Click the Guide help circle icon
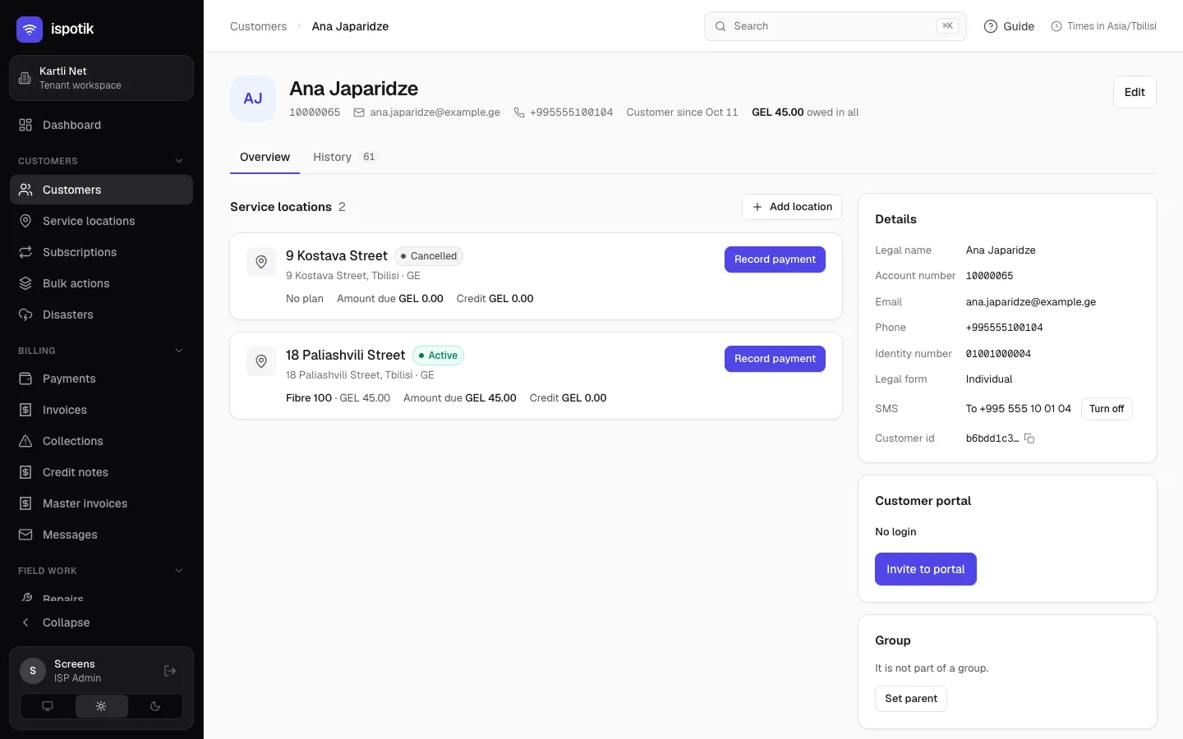This screenshot has width=1183, height=739. (x=991, y=26)
